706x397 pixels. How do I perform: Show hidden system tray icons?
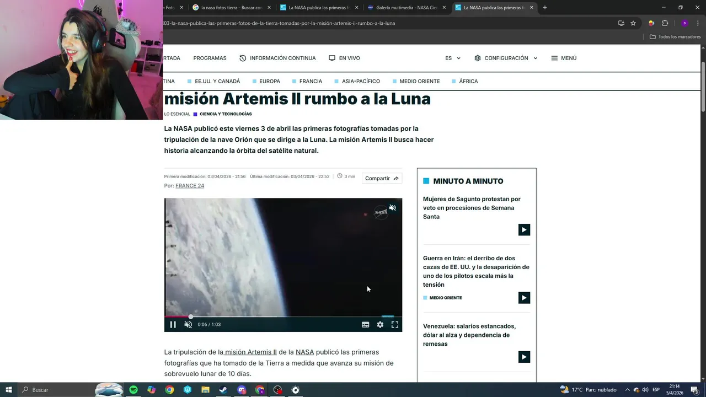(627, 390)
